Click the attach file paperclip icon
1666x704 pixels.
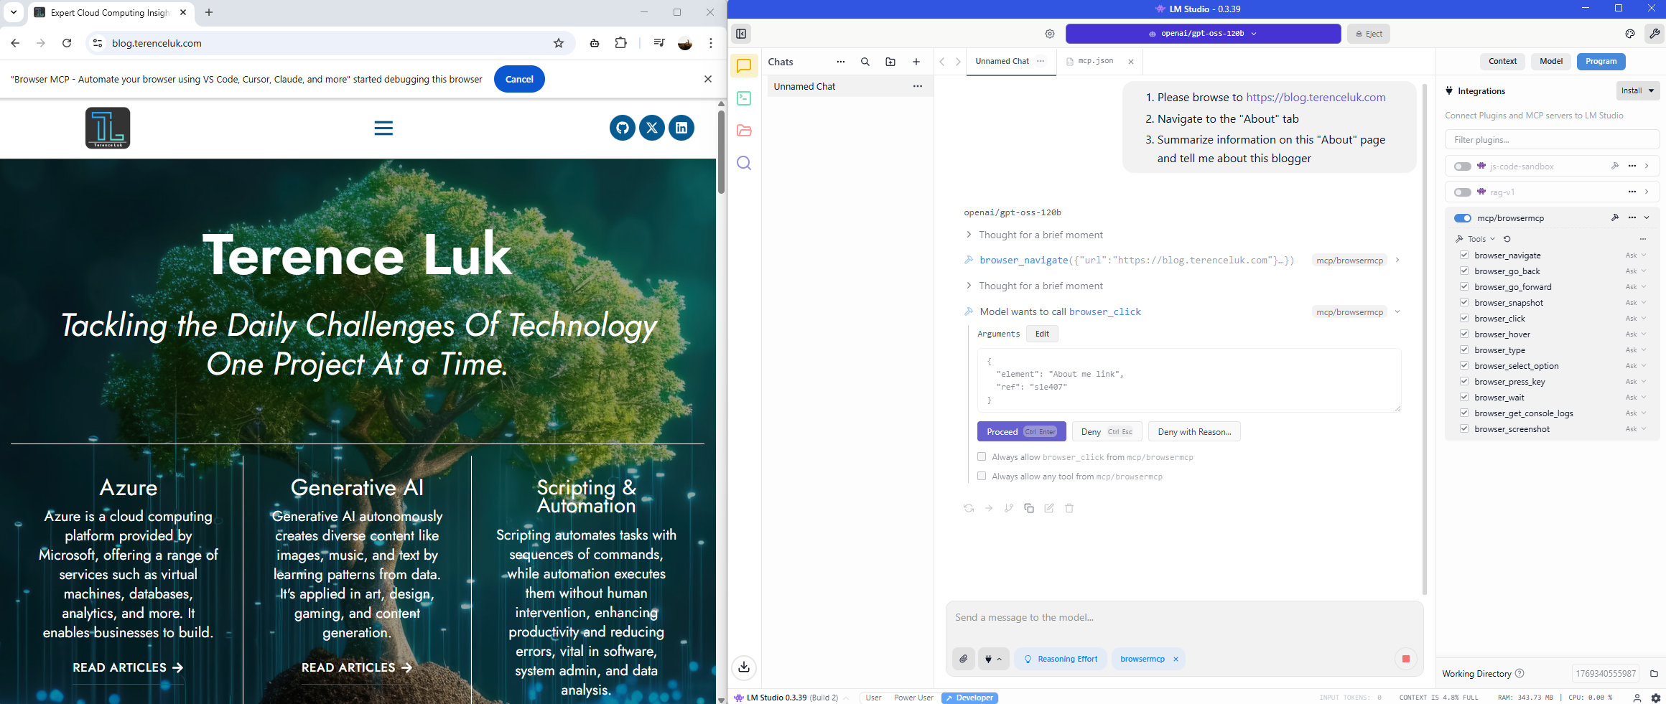963,659
